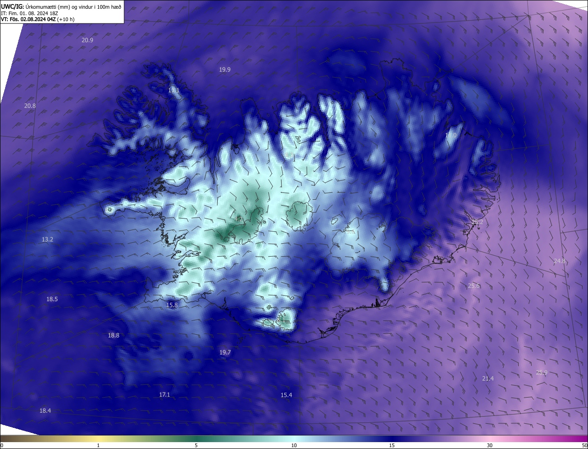Click the map value 20.9

click(x=88, y=40)
